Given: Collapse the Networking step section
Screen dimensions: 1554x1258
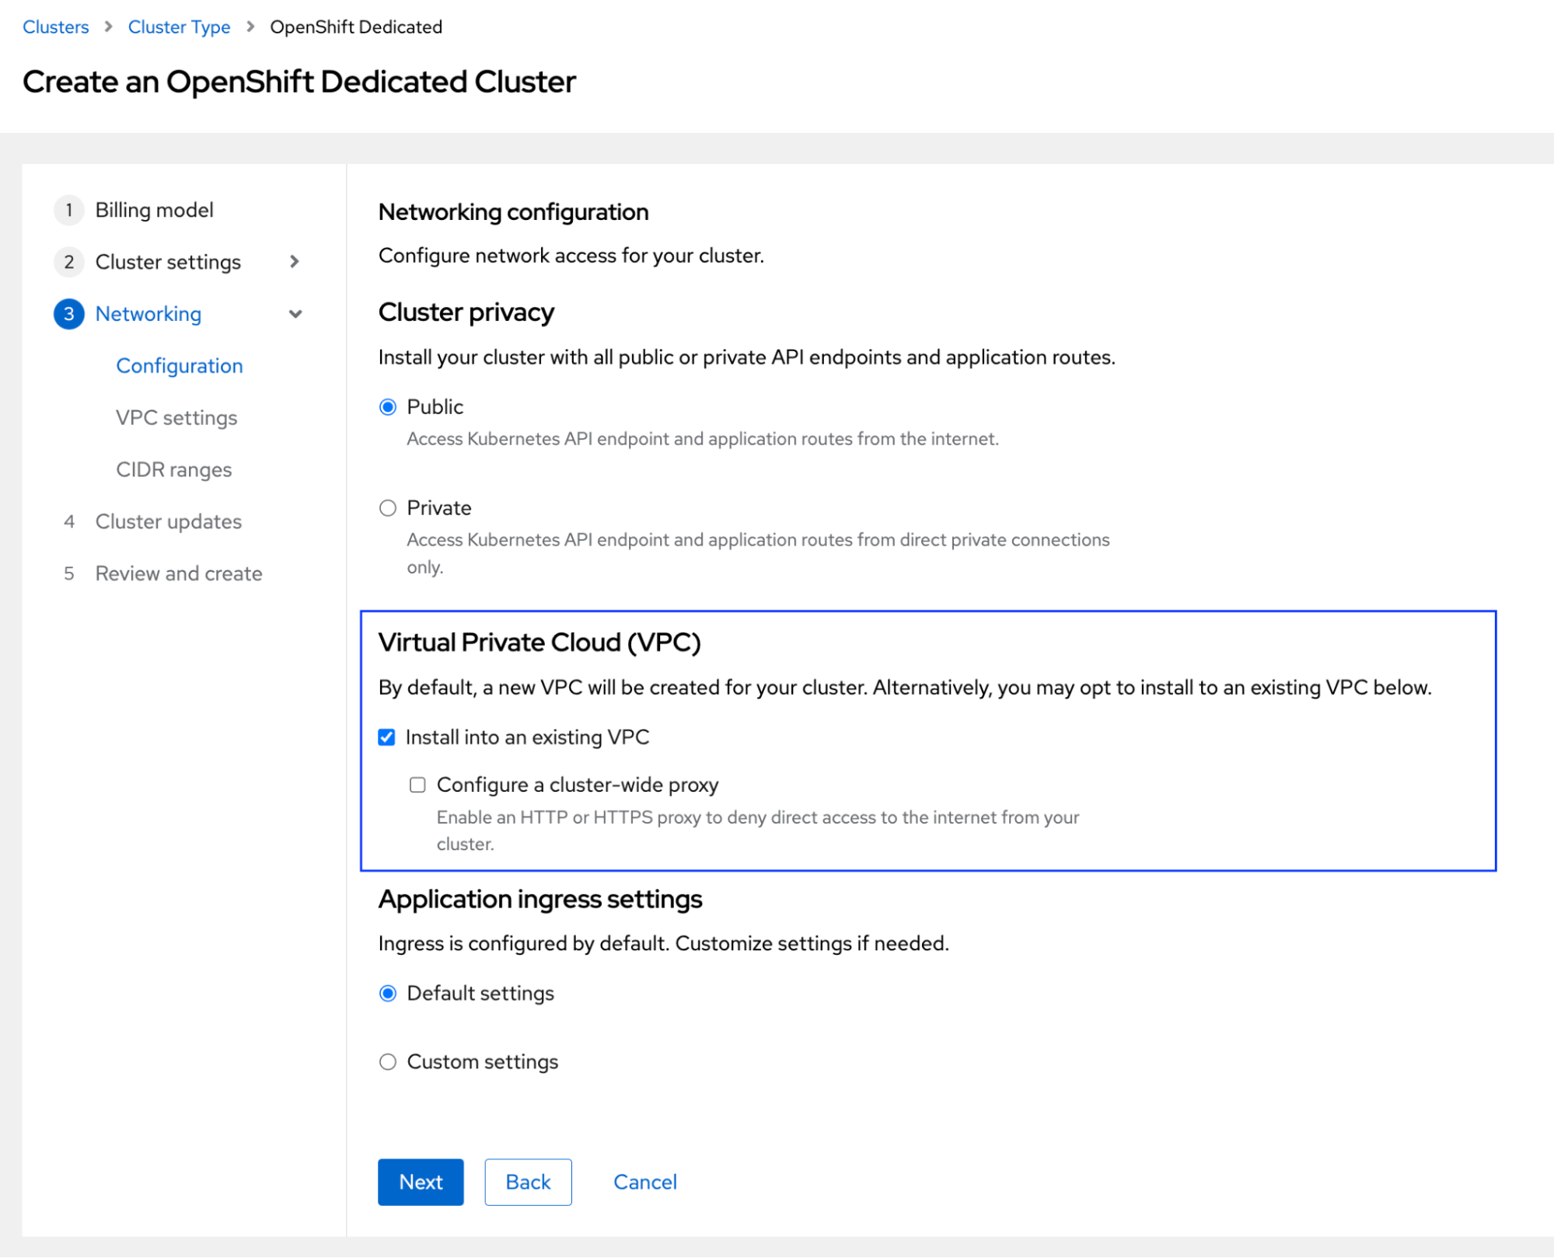Looking at the screenshot, I should (x=295, y=314).
